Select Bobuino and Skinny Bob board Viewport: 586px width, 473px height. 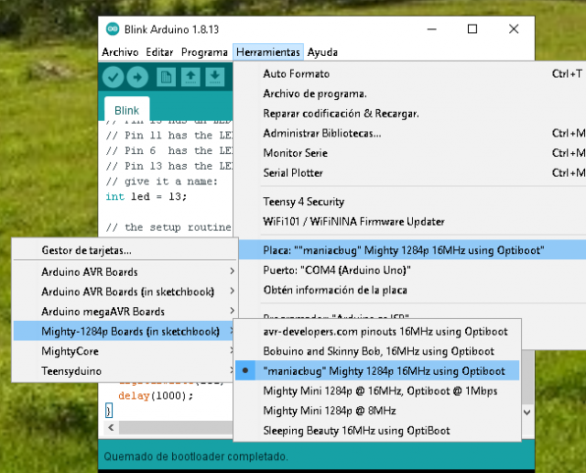point(378,350)
